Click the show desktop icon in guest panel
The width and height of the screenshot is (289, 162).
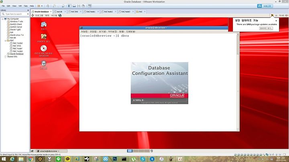pos(32,151)
